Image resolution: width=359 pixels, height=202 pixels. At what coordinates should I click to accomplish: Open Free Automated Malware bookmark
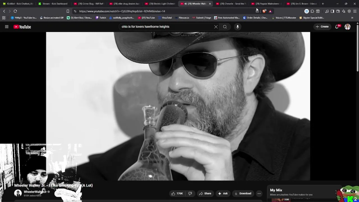point(227,18)
